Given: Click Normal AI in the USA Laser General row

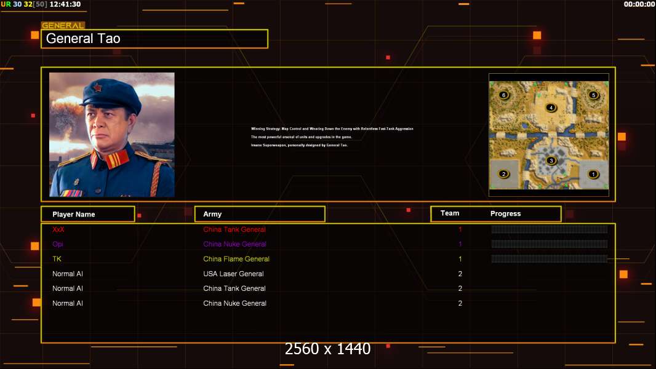Looking at the screenshot, I should [67, 274].
